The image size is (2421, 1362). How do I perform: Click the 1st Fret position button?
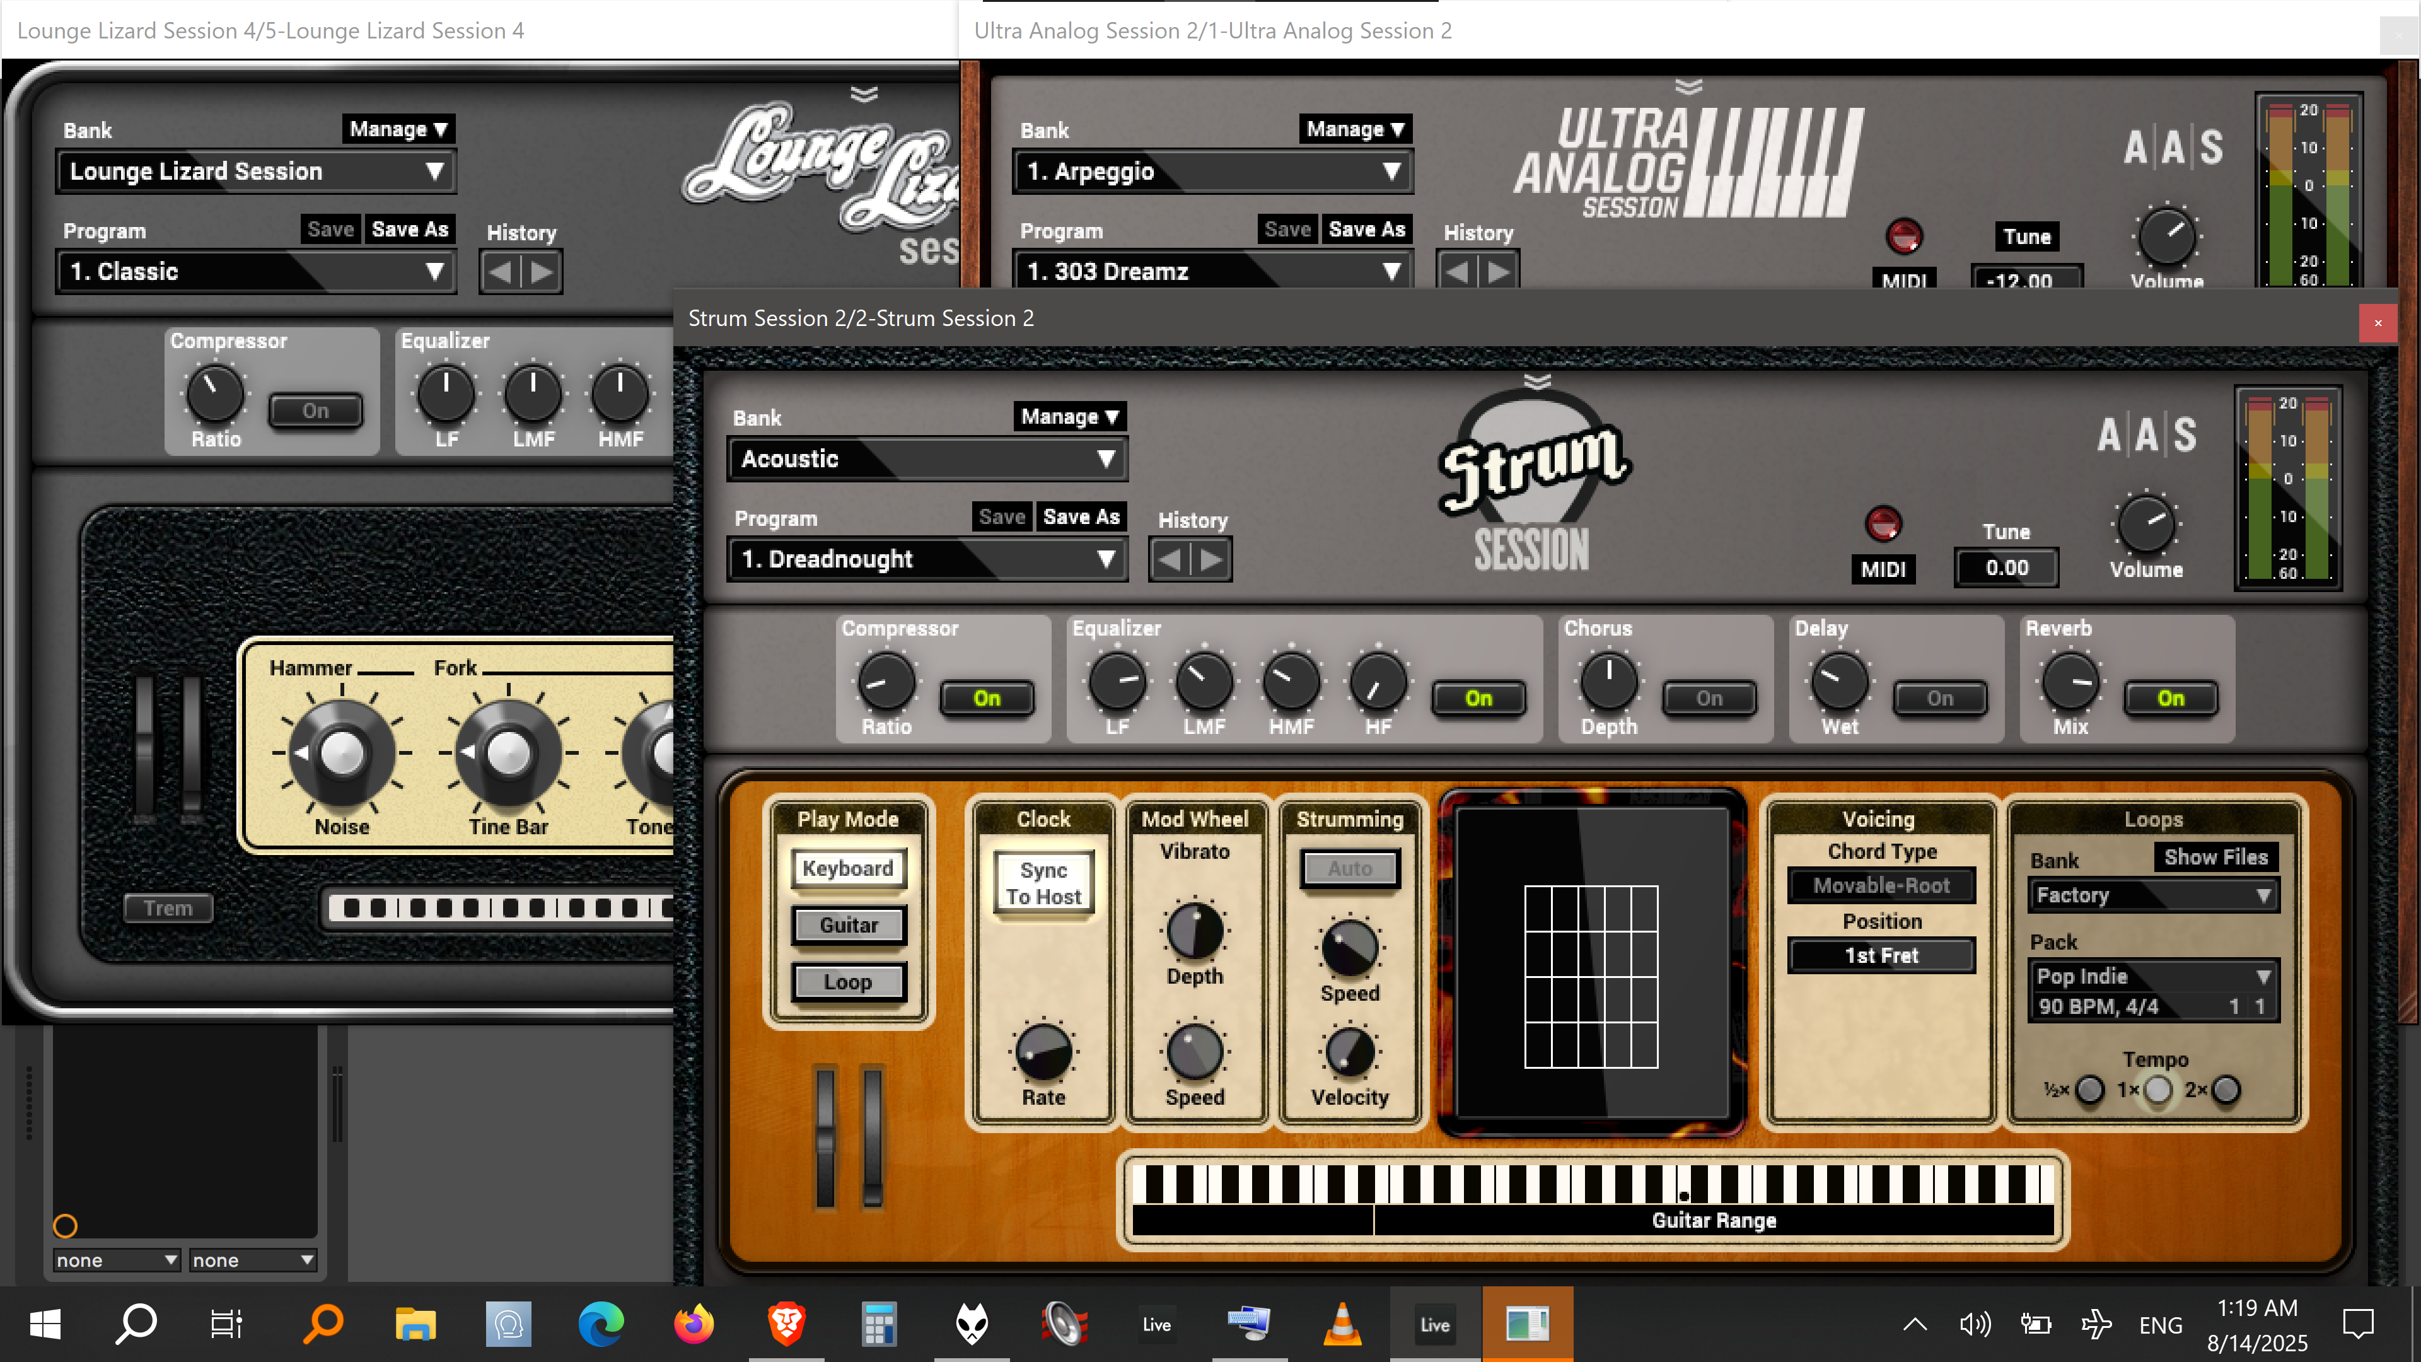[1881, 956]
